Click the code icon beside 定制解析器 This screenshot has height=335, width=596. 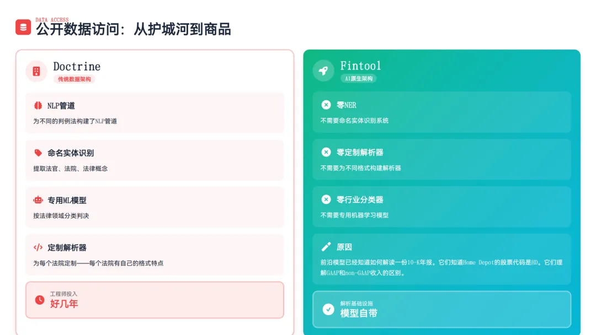38,247
